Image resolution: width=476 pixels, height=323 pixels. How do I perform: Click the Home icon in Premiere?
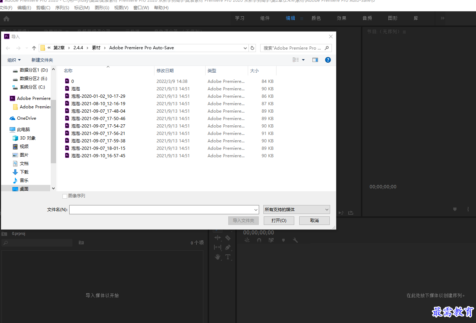6,18
